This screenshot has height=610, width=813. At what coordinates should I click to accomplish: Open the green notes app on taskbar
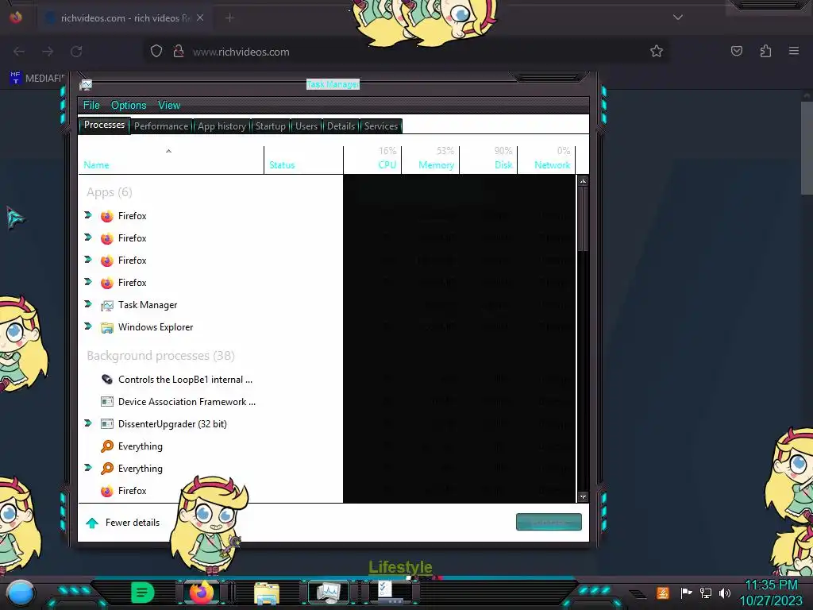coord(143,593)
